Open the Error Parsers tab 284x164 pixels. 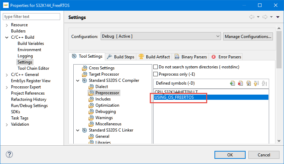coord(227,57)
